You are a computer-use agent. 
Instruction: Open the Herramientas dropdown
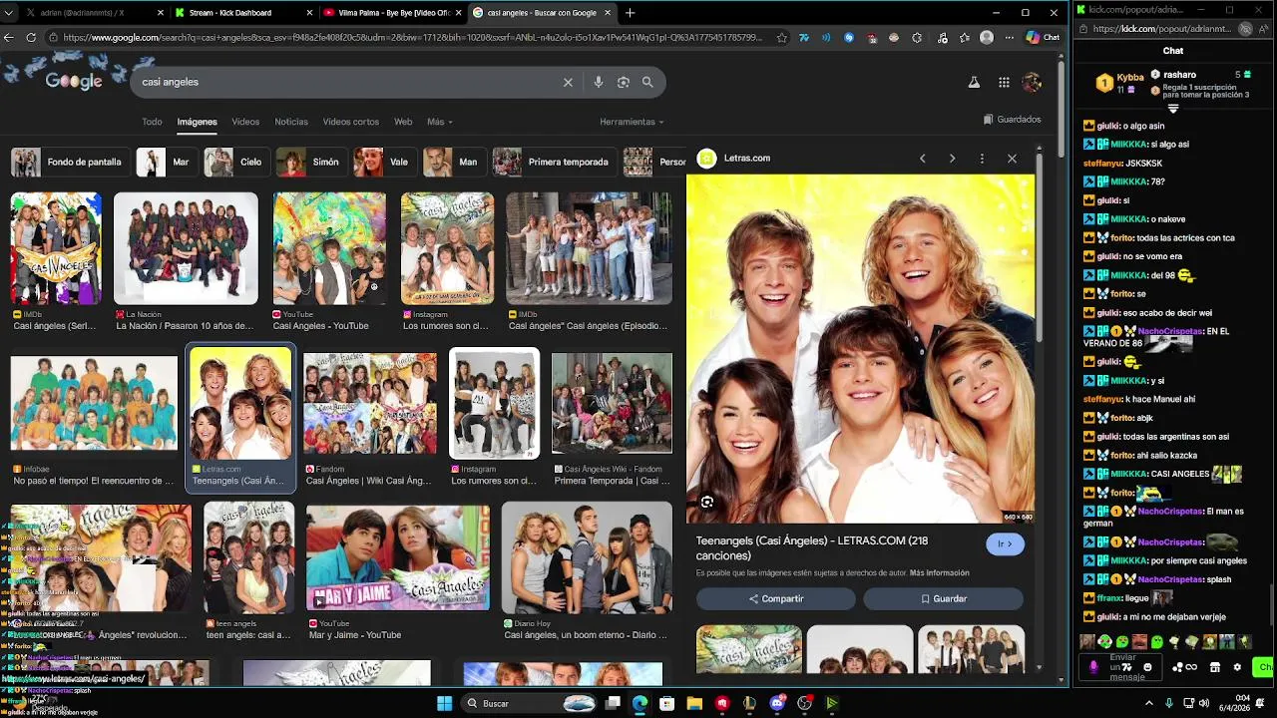coord(632,122)
